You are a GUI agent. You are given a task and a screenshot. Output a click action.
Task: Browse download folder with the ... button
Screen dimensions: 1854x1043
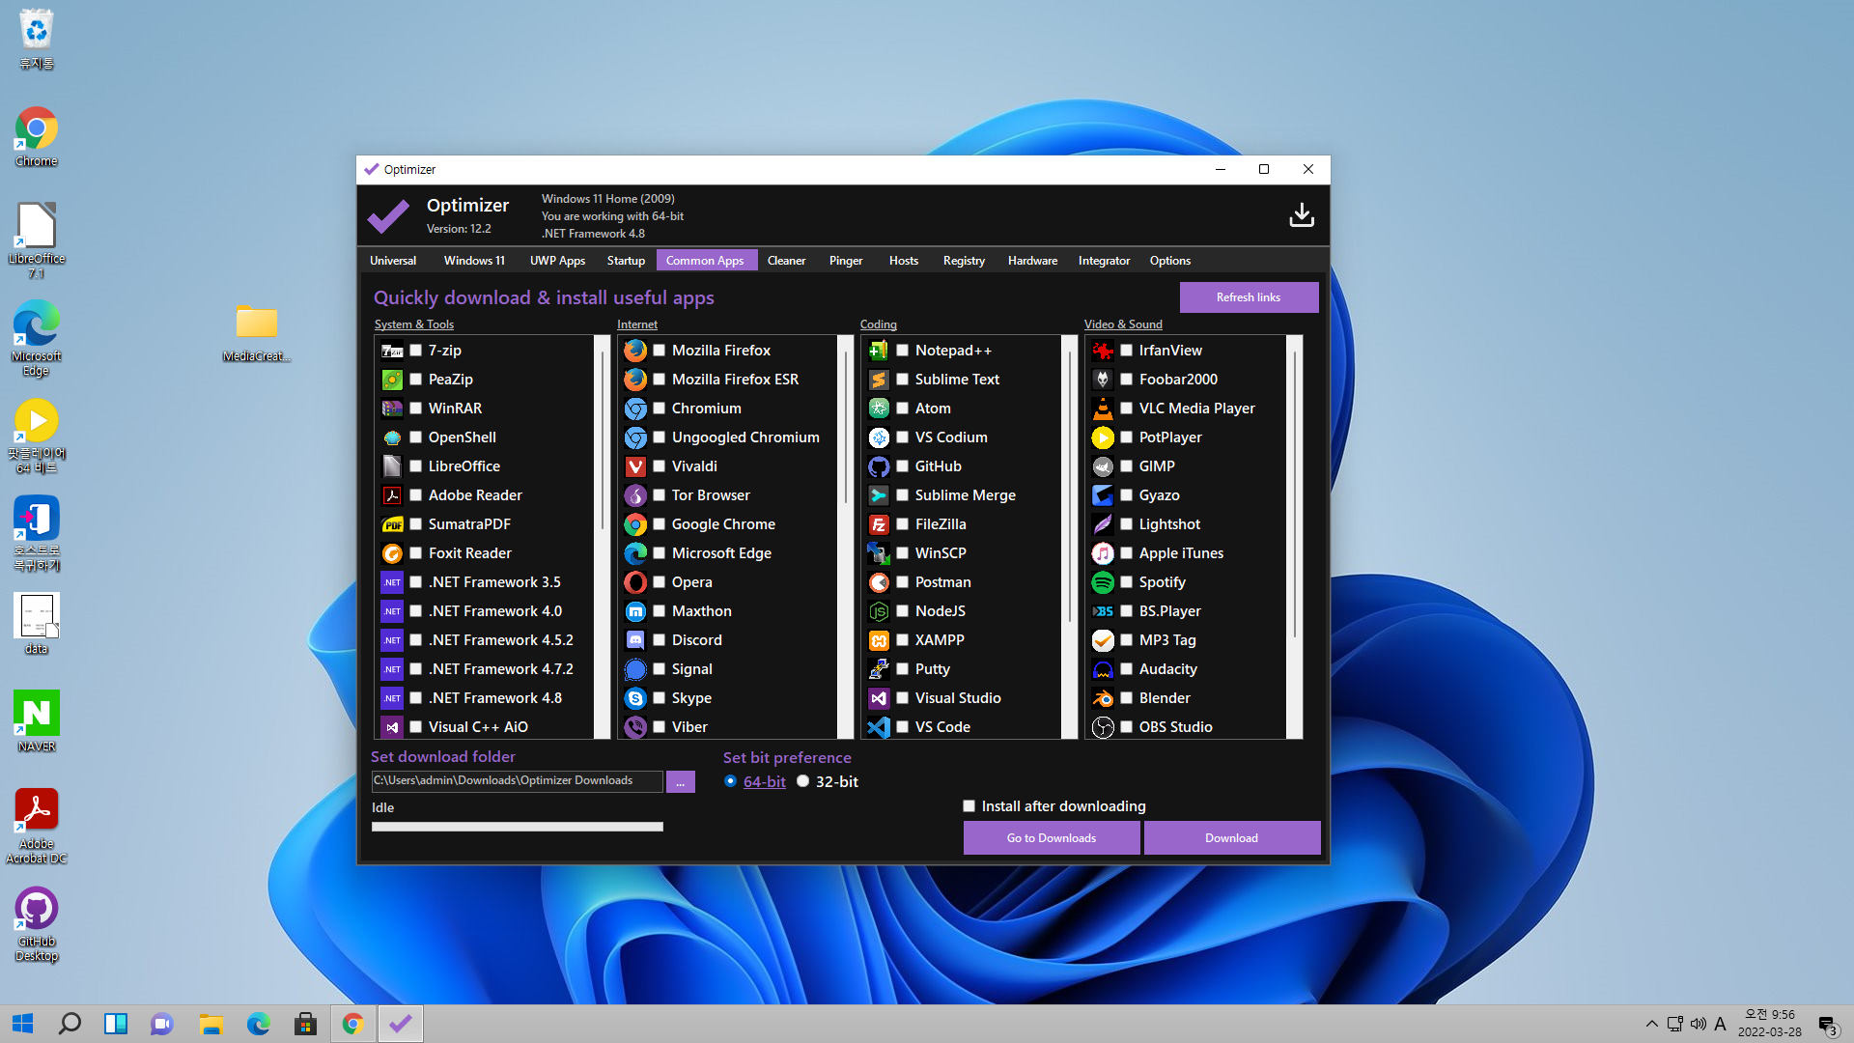(681, 782)
